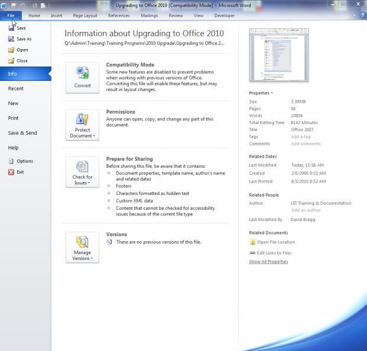Viewport: 367px width, 351px height.
Task: Click the '3.39MB' size value
Action: point(298,102)
